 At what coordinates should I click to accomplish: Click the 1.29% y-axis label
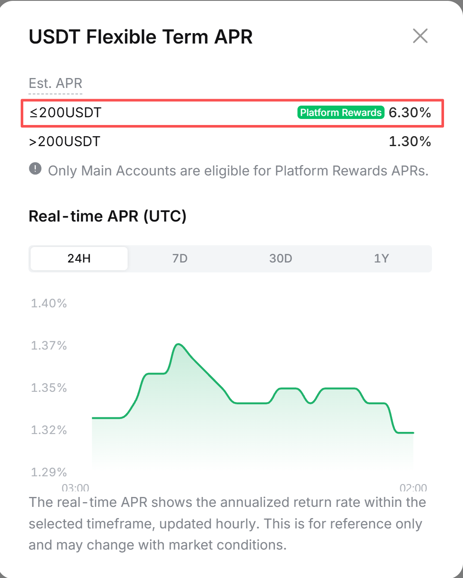[49, 472]
